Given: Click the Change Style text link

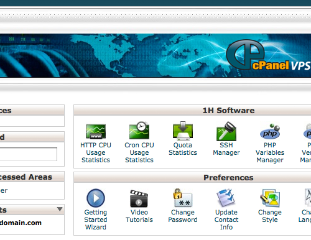Looking at the screenshot, I should point(270,216).
